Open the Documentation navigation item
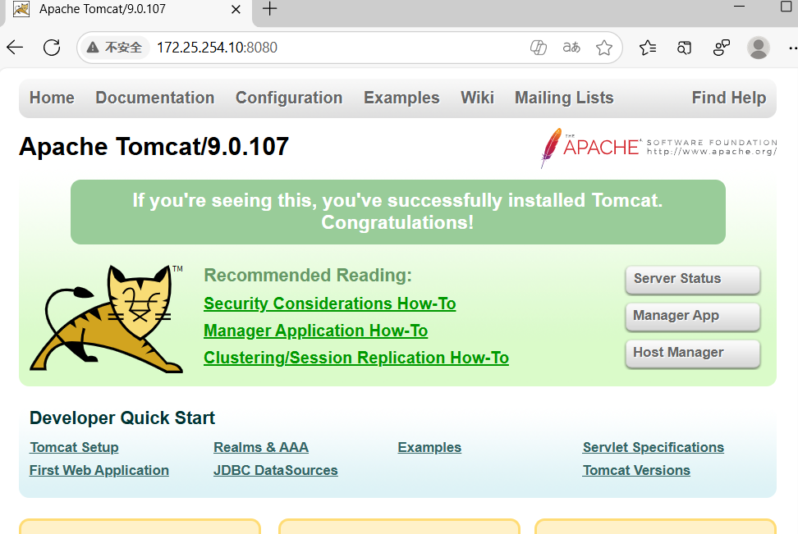Image resolution: width=798 pixels, height=534 pixels. [x=154, y=98]
